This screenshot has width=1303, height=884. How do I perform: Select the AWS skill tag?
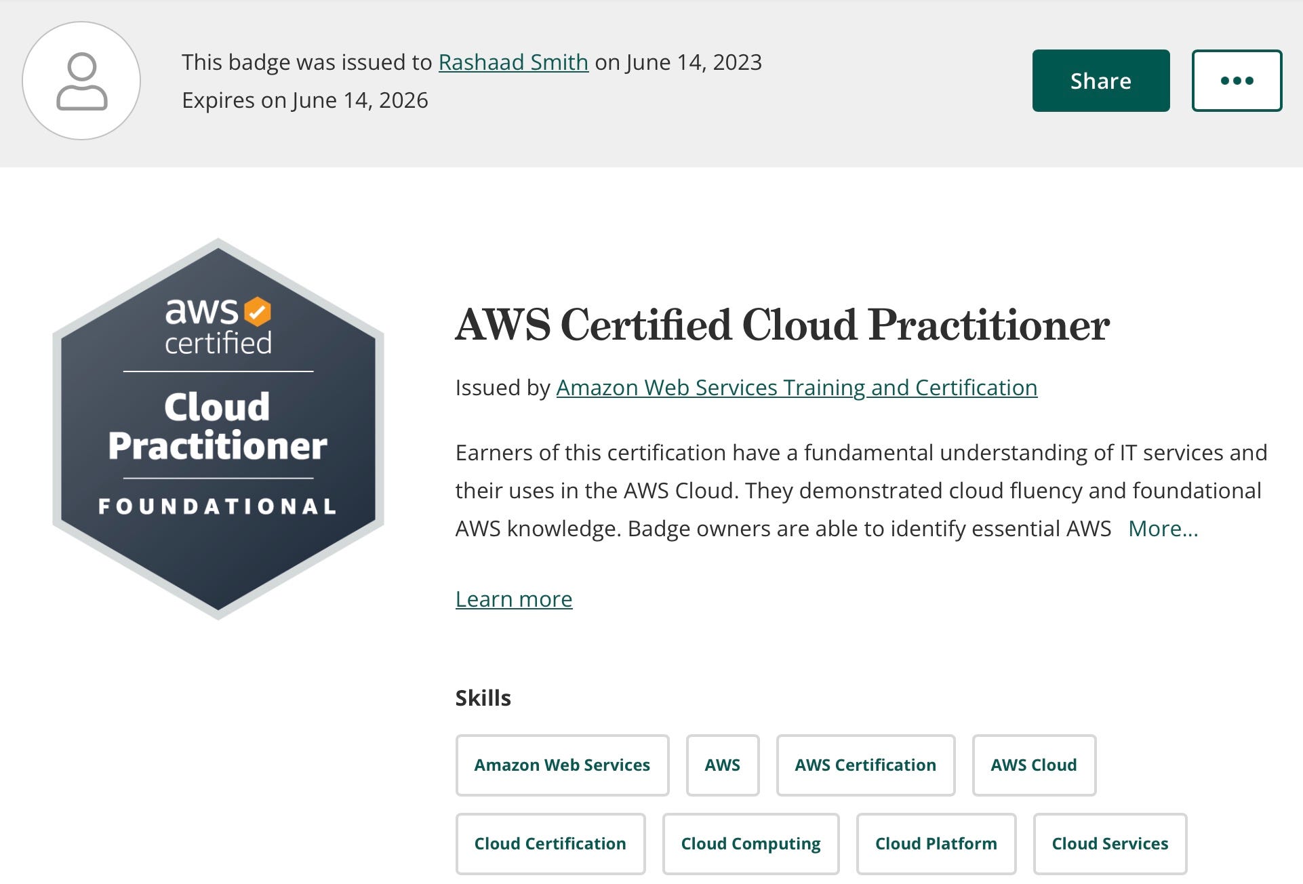[722, 765]
